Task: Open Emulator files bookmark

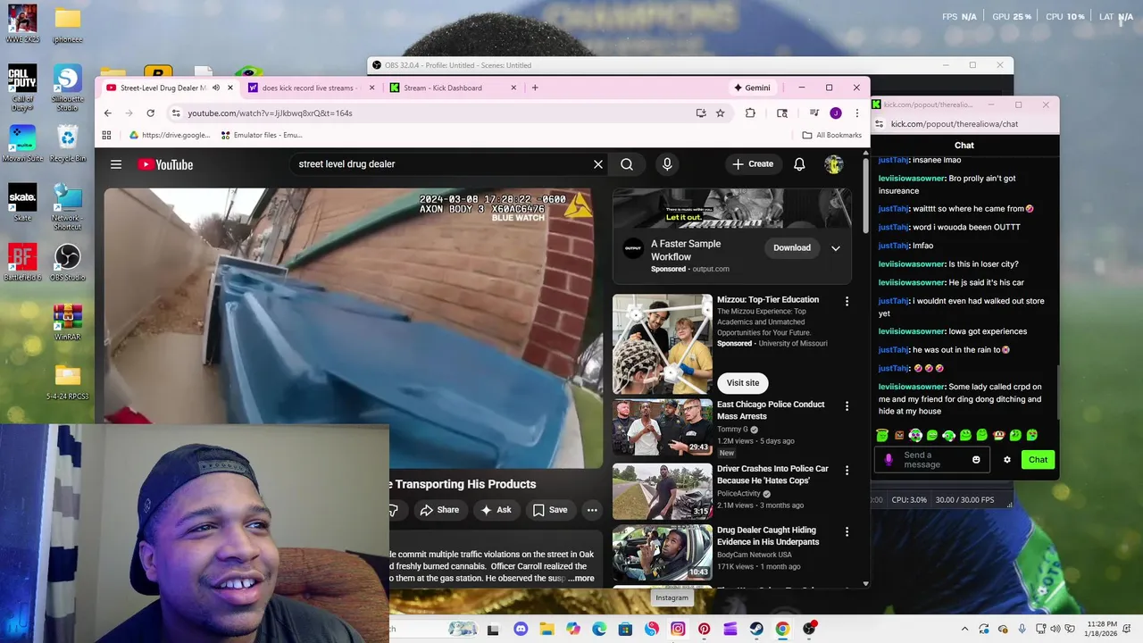Action: tap(262, 135)
